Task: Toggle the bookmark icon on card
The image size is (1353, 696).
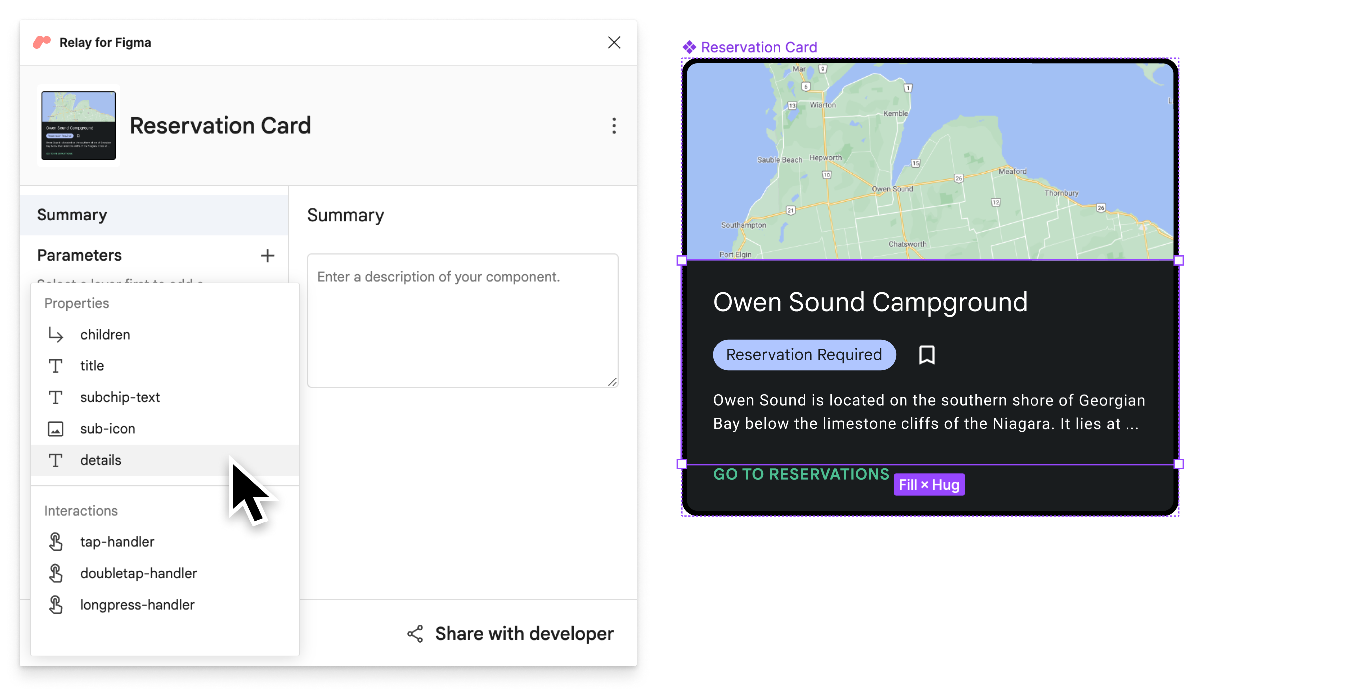Action: [x=927, y=354]
